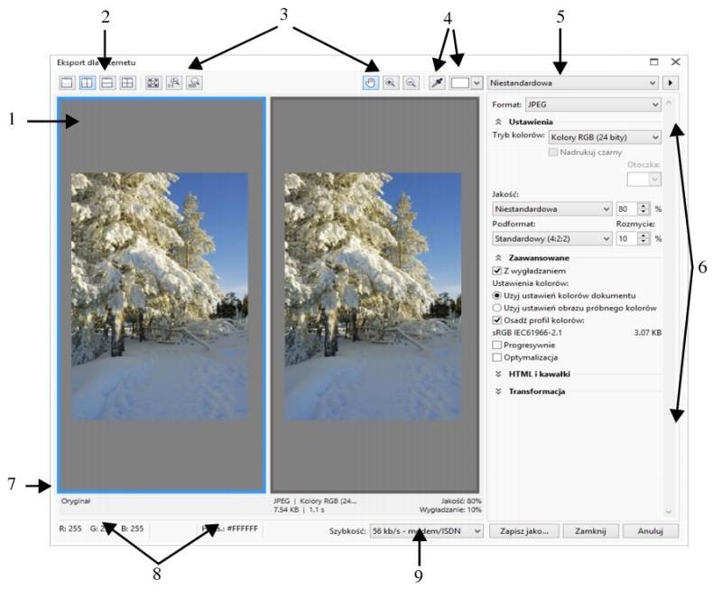Switch to two vertical previews layout
The width and height of the screenshot is (722, 599).
click(87, 82)
